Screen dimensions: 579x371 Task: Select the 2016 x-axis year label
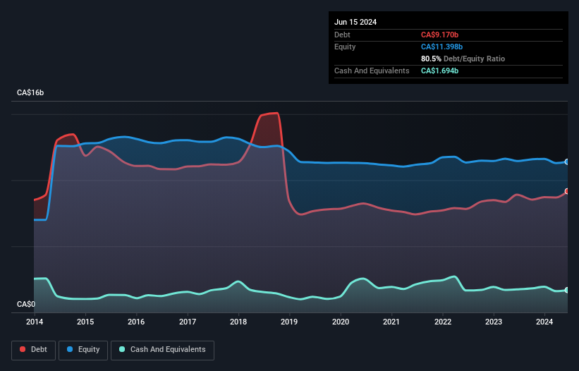pyautogui.click(x=136, y=322)
